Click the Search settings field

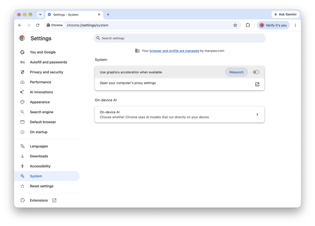180,38
